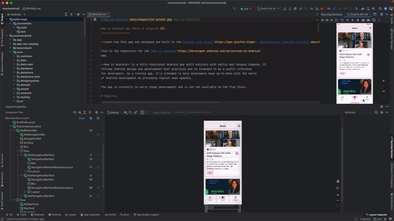
Task: Toggle live updates in Layout Inspector toolbar
Action: pyautogui.click(x=142, y=113)
